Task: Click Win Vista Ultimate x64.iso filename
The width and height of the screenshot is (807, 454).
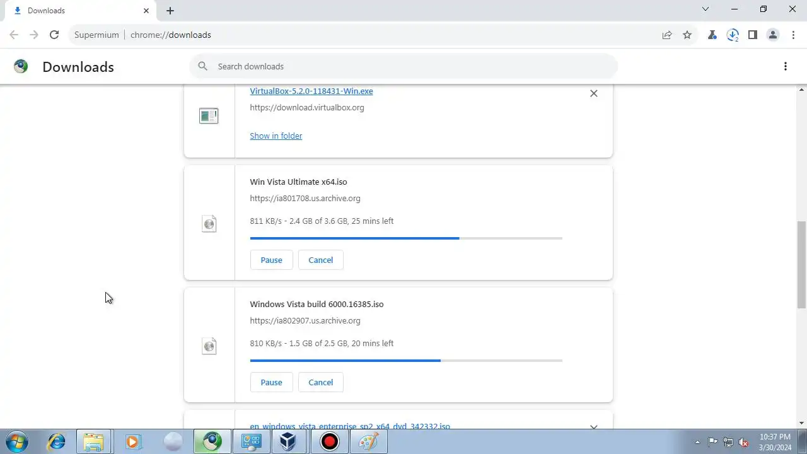Action: pyautogui.click(x=298, y=182)
